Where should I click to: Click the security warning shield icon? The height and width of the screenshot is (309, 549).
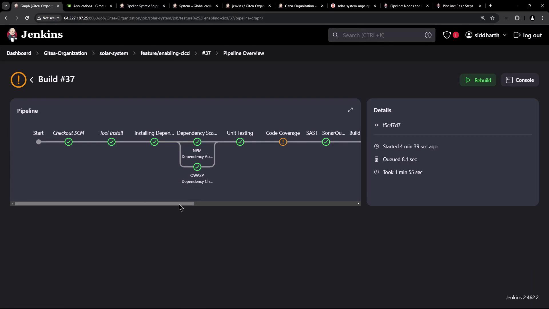[447, 35]
